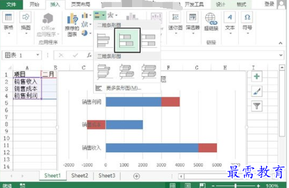Switch to the 格式 chart tab

point(241,4)
